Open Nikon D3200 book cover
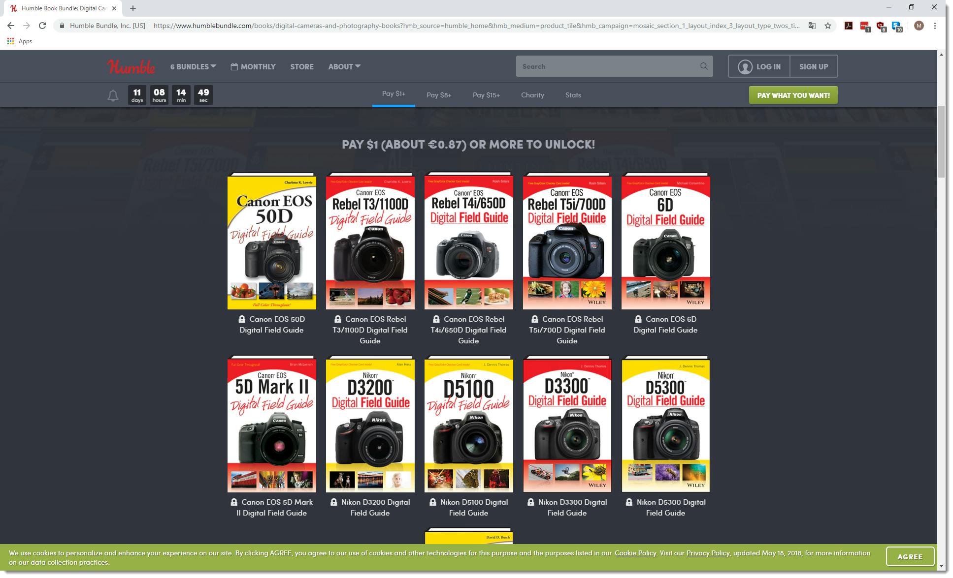 click(x=370, y=424)
